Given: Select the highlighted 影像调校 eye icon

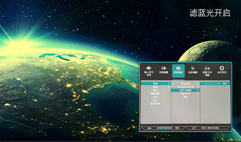Looking at the screenshot, I should click(178, 68).
